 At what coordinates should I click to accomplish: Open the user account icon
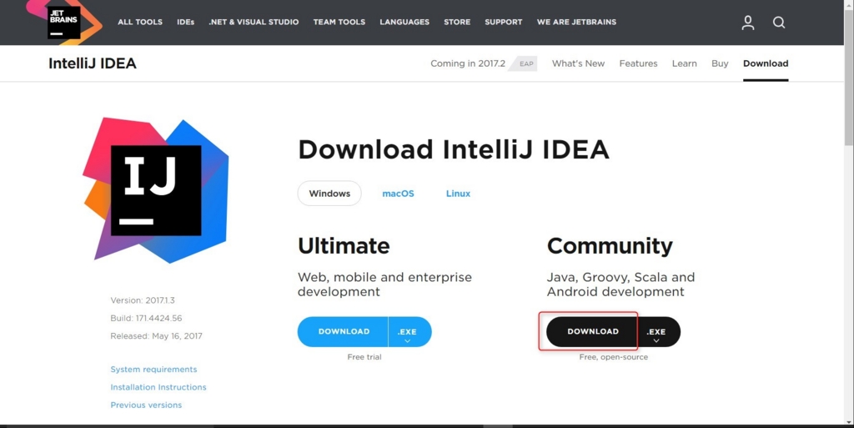748,23
